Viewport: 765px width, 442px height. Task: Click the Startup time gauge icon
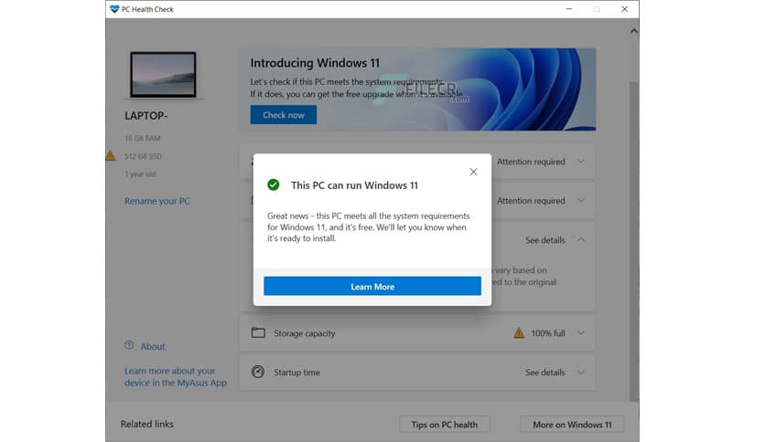click(258, 372)
